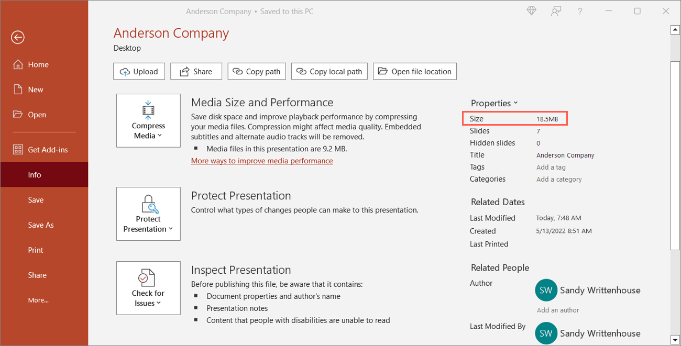Open the Check for Issues dropdown label
681x346 pixels.
148,298
